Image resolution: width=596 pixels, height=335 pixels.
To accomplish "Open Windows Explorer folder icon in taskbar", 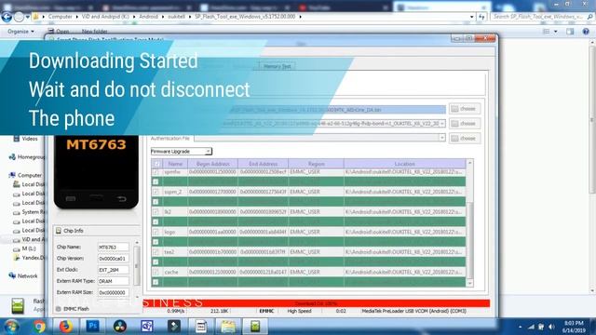I will click(227, 327).
